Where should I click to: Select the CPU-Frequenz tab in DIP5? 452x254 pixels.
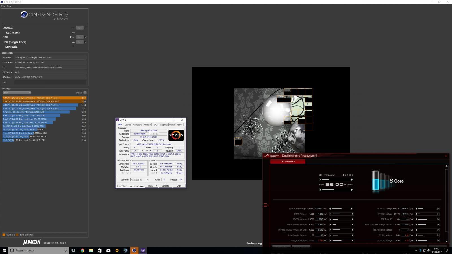[288, 161]
